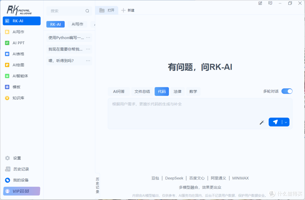The height and width of the screenshot is (200, 305).
Task: Click the edit note icon in title bar
Action: tap(260, 3)
